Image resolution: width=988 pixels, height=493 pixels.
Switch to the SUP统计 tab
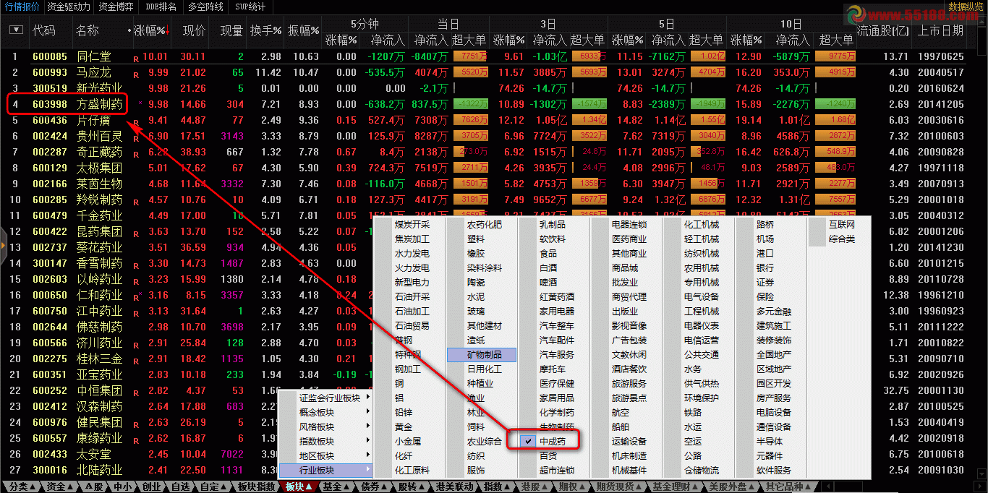(x=251, y=7)
